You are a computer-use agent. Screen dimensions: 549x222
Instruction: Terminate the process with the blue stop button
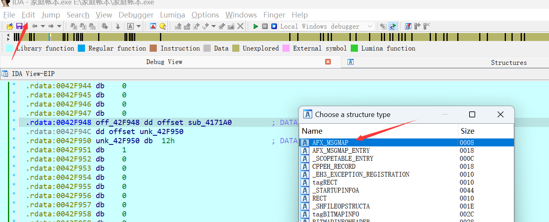[x=274, y=26]
